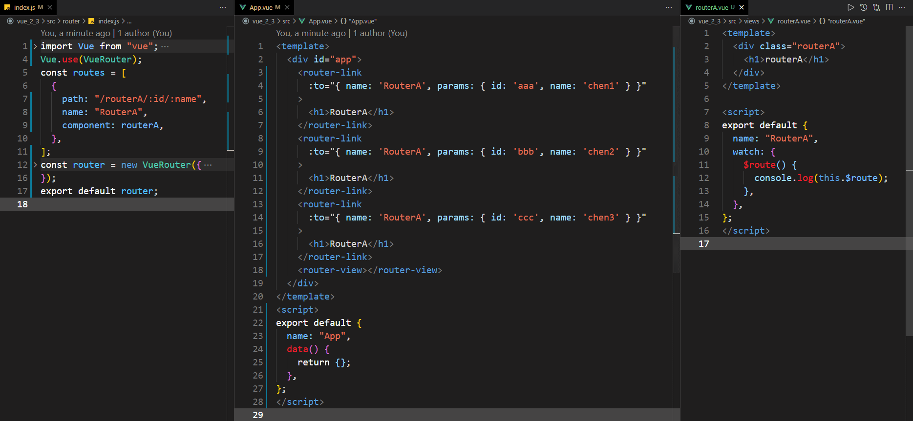Open src breadcrumb in App.vue editor
The width and height of the screenshot is (913, 421).
(x=286, y=21)
